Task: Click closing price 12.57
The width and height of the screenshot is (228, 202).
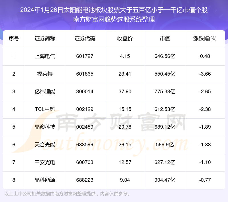Action: click(125, 162)
